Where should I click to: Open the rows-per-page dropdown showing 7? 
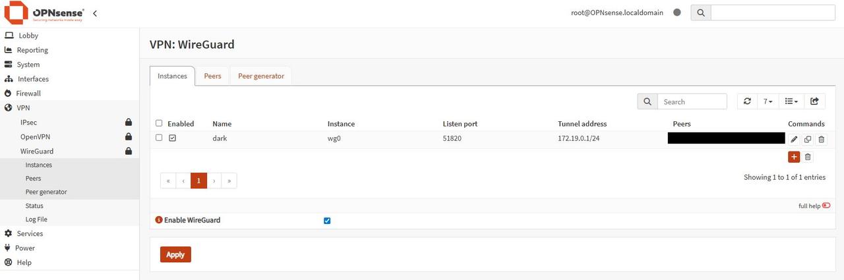coord(768,101)
